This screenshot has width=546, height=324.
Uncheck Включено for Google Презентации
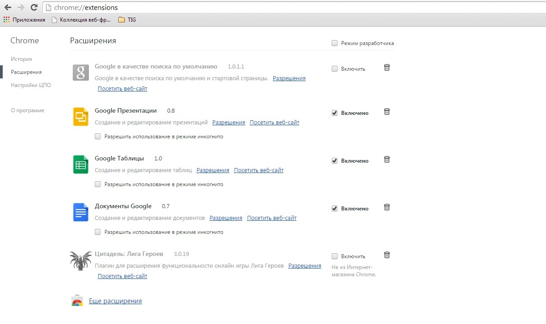click(x=334, y=113)
